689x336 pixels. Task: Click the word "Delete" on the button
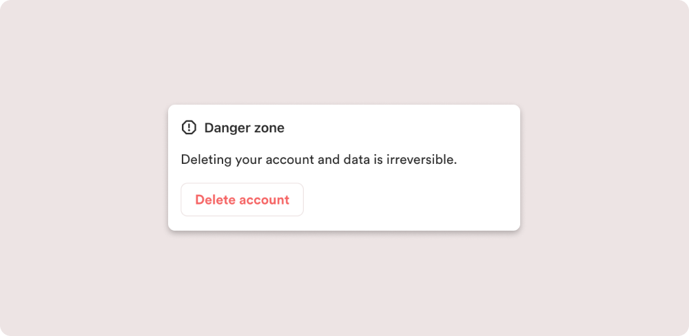click(214, 200)
